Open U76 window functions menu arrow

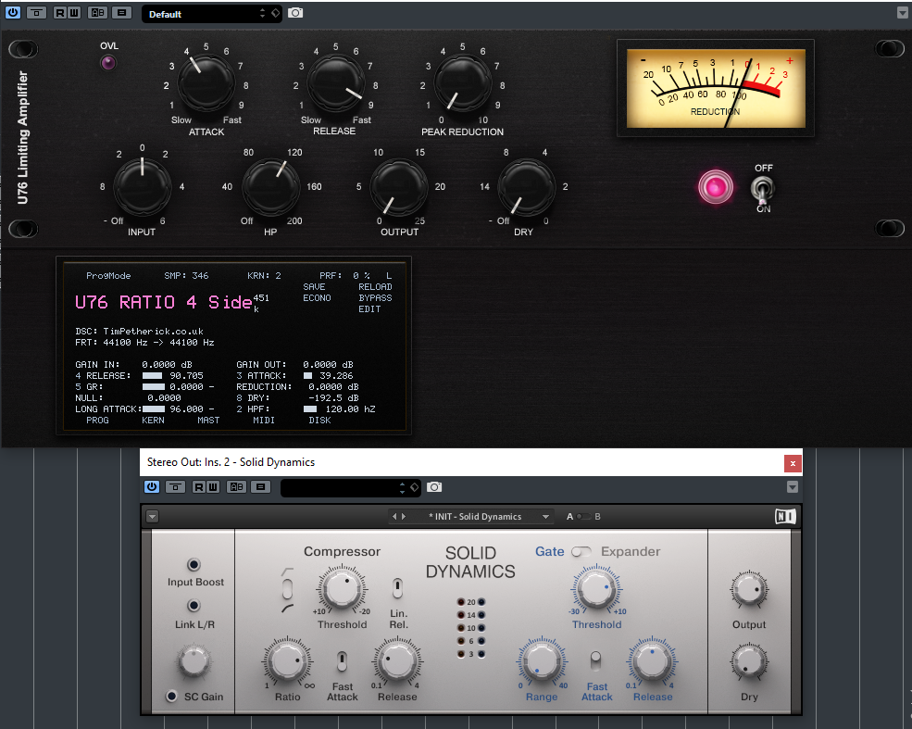pos(902,13)
